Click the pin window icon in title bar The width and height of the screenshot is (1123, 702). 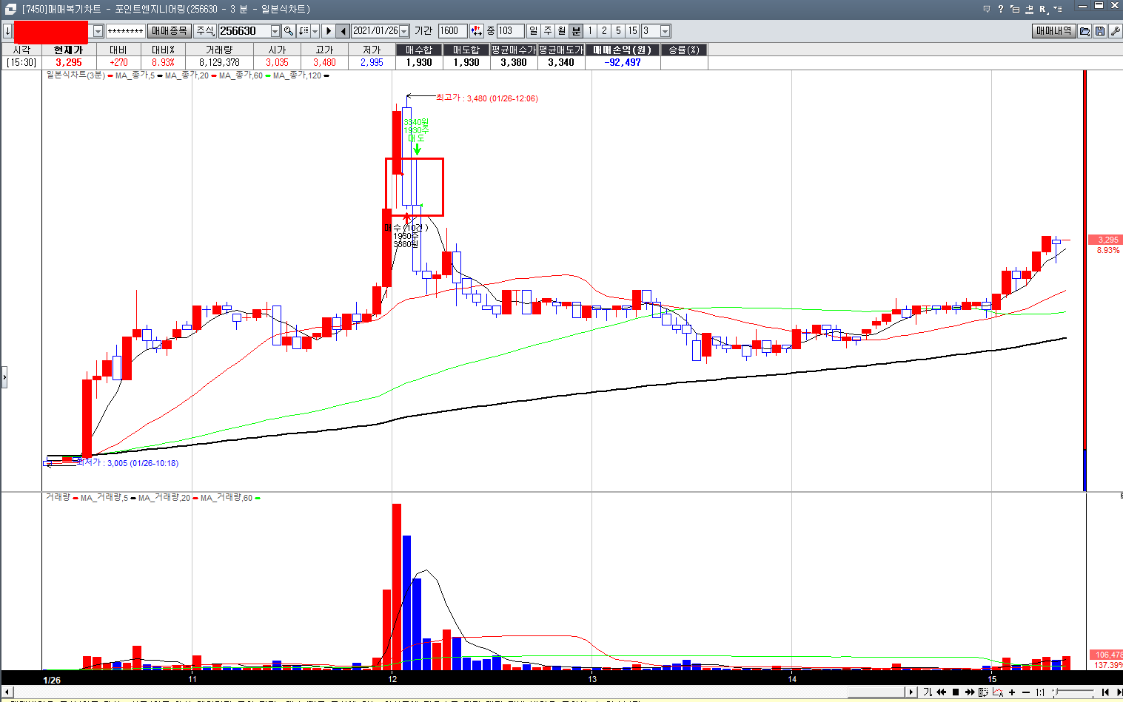(x=1029, y=10)
